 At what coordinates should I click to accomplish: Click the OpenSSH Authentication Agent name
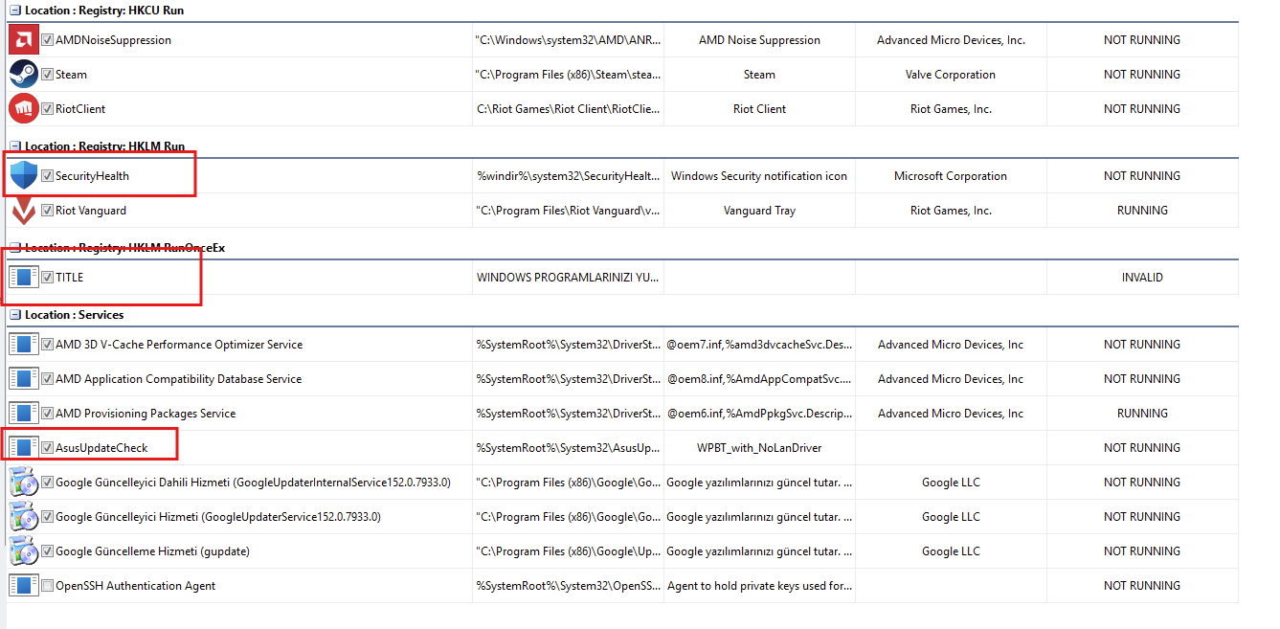(x=136, y=586)
